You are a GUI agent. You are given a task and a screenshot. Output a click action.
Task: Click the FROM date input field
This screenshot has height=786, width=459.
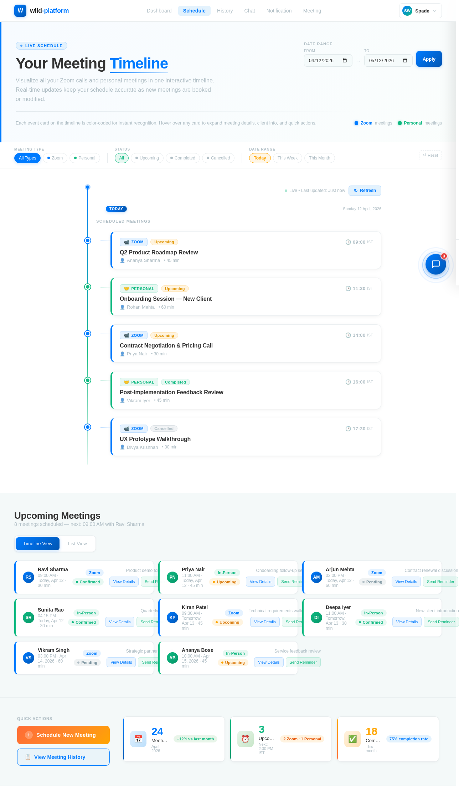328,60
